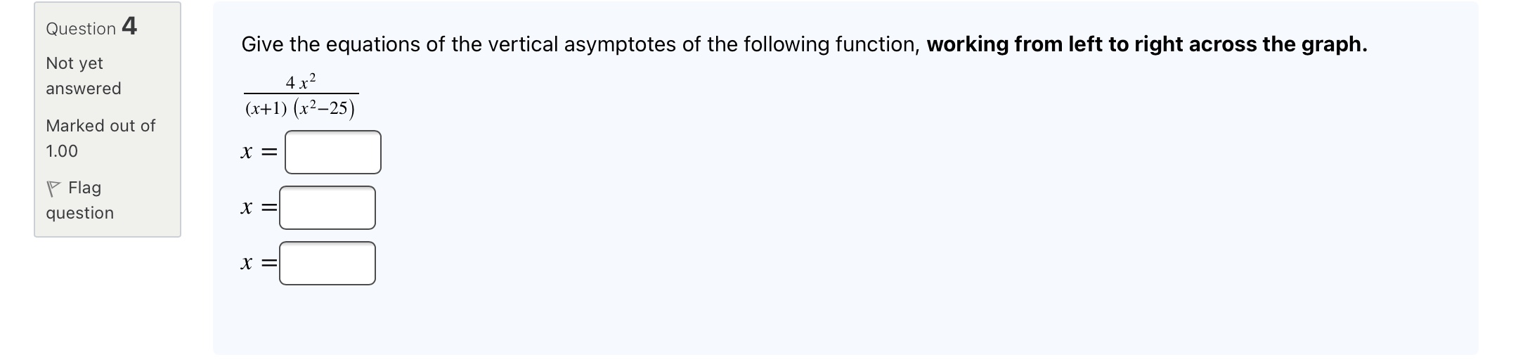
Task: Select the second x = answer field
Action: [x=327, y=207]
